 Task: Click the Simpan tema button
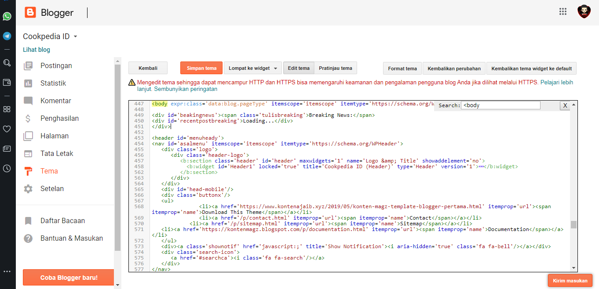pos(201,68)
